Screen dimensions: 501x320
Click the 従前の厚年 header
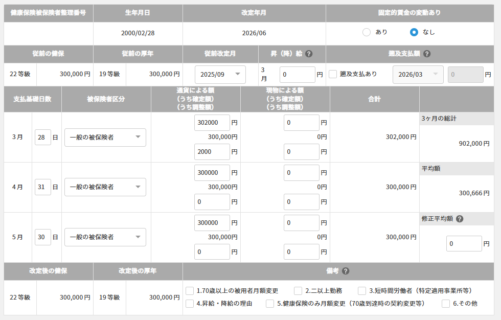point(138,54)
